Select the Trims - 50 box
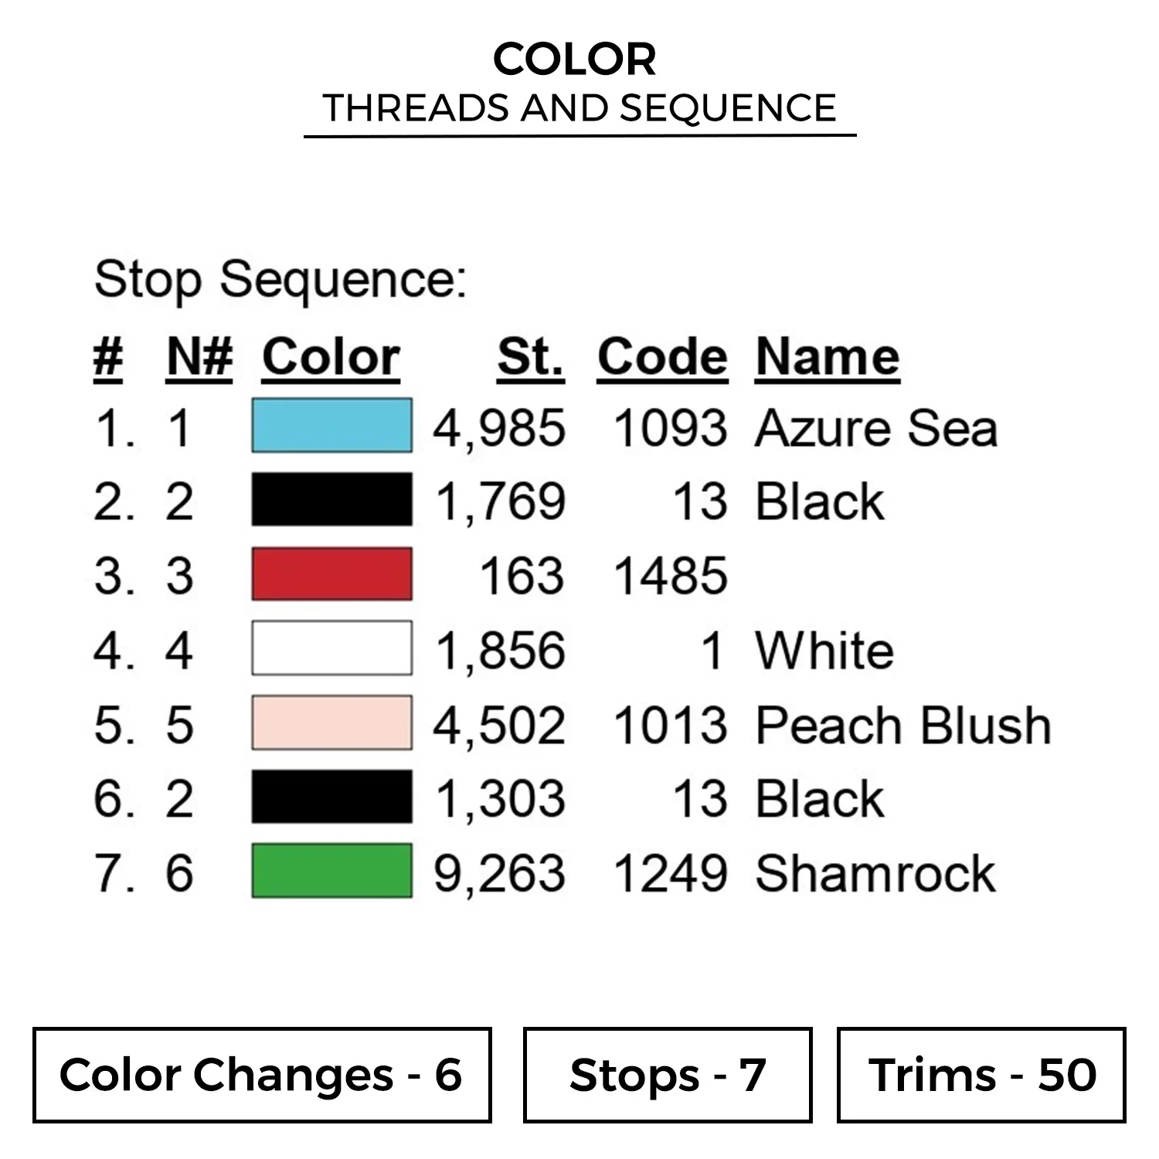The height and width of the screenshot is (1159, 1159). [x=981, y=1075]
